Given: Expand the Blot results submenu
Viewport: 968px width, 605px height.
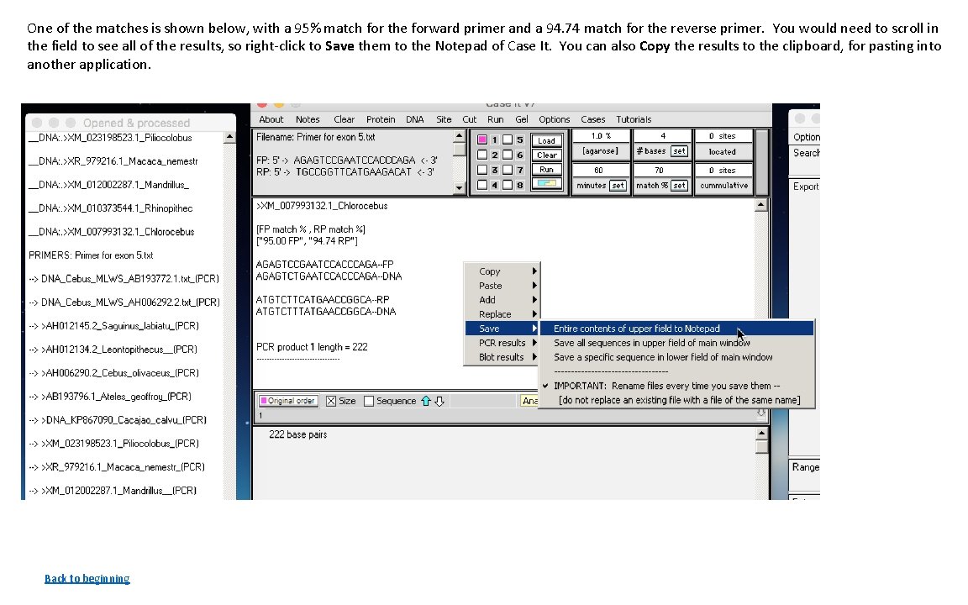Looking at the screenshot, I should [502, 357].
